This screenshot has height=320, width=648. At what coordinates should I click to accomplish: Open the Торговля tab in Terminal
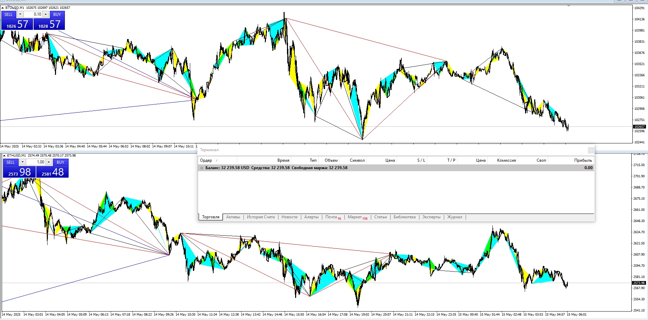click(x=211, y=217)
